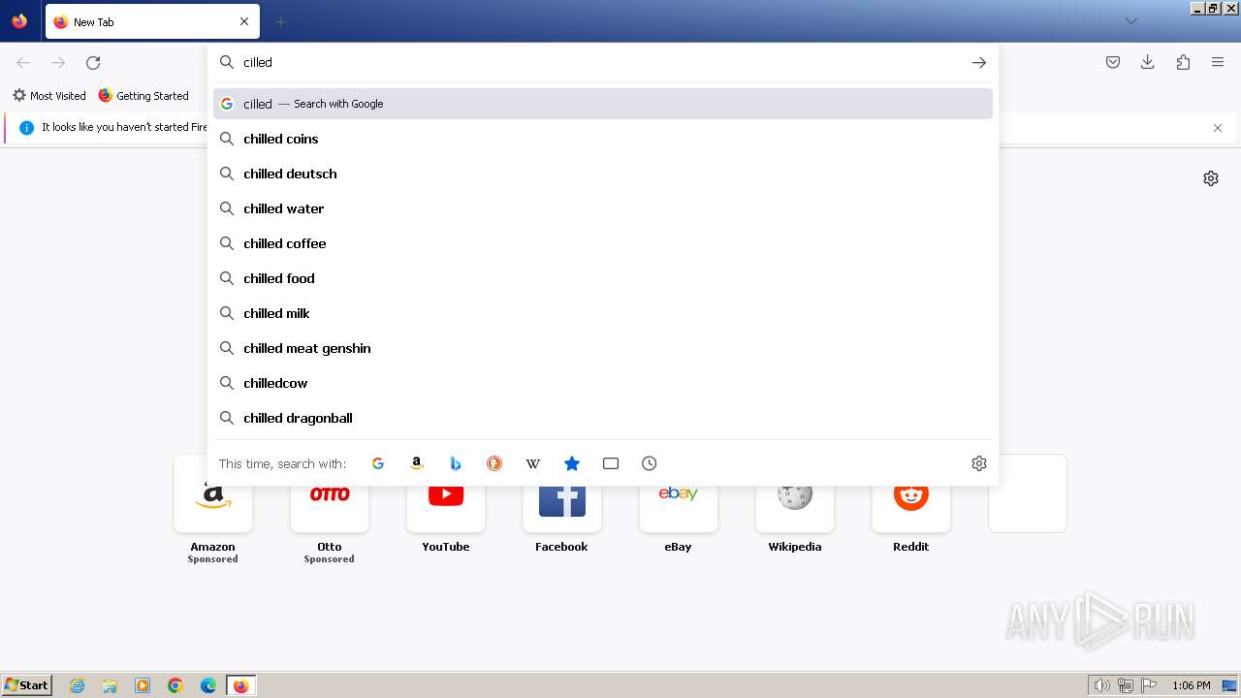Choose suggestion 'chilled food'
Image resolution: width=1241 pixels, height=698 pixels.
(x=603, y=278)
